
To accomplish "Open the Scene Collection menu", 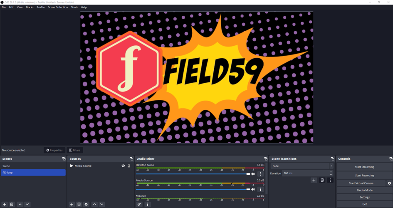I will coord(58,7).
